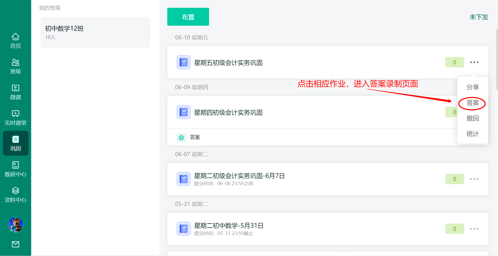Viewport: 498px width, 256px height.
Task: Choose 撤回 in the popup menu
Action: point(473,118)
